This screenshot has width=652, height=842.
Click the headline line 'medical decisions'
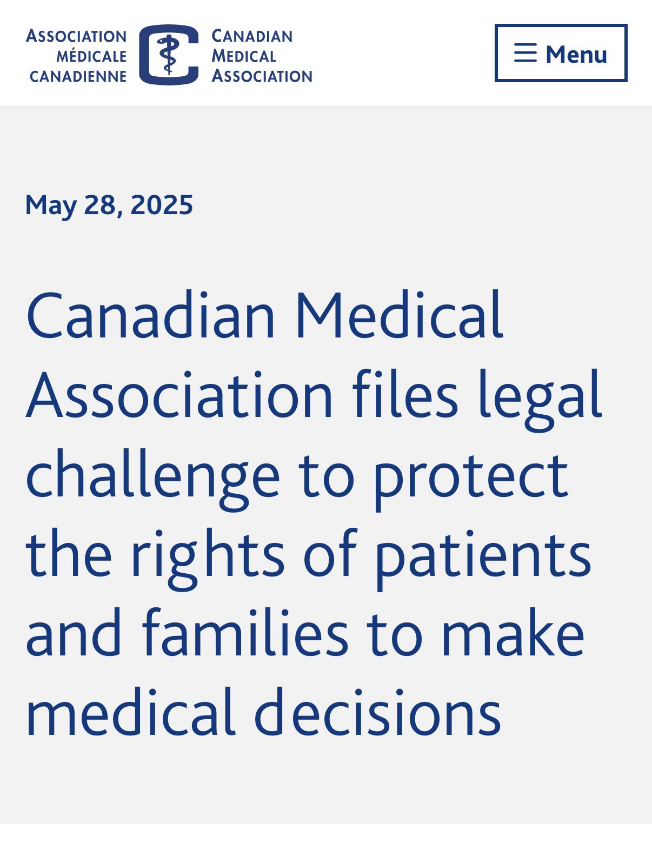(263, 713)
